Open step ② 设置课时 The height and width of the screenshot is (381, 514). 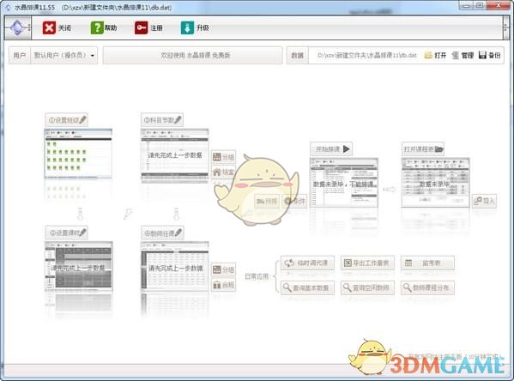click(67, 233)
